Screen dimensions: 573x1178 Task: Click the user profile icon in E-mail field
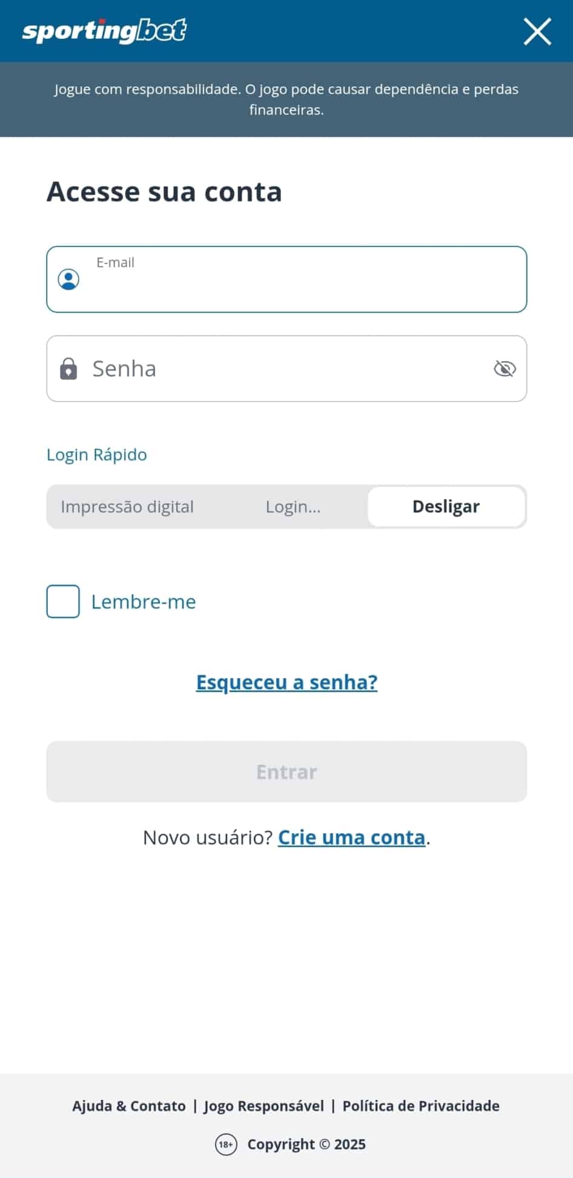point(68,280)
